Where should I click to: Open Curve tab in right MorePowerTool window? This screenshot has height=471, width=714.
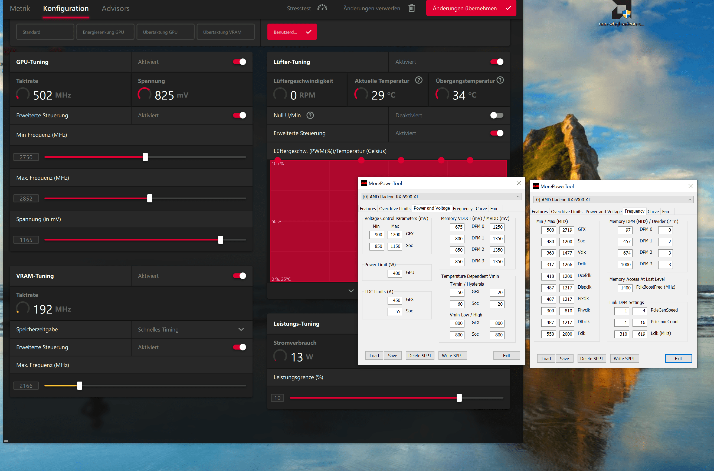(653, 212)
